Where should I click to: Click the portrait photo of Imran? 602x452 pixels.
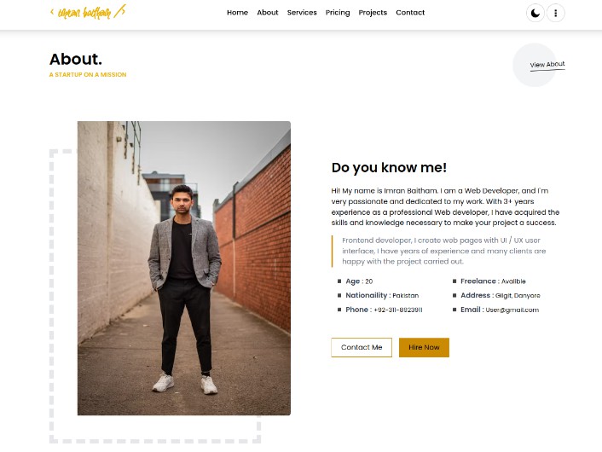[184, 268]
